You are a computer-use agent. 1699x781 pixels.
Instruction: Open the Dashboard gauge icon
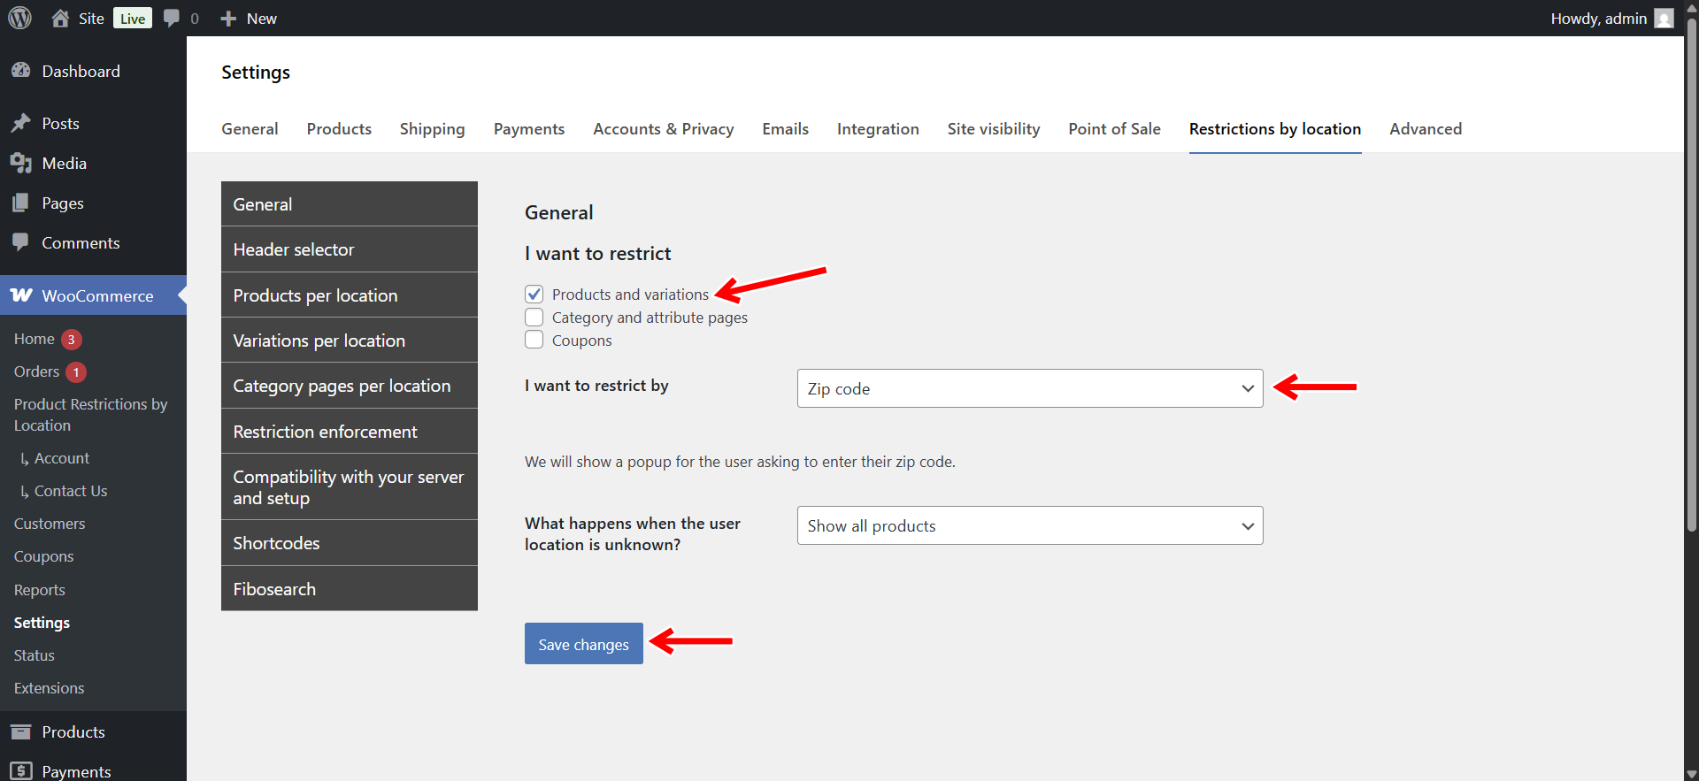coord(21,71)
